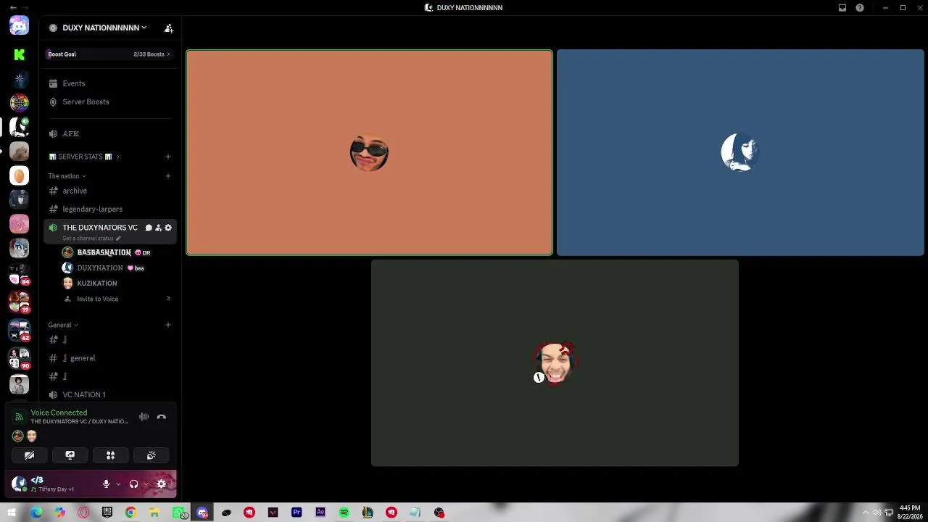Create channel in The nation category
The height and width of the screenshot is (522, 928).
click(x=168, y=176)
